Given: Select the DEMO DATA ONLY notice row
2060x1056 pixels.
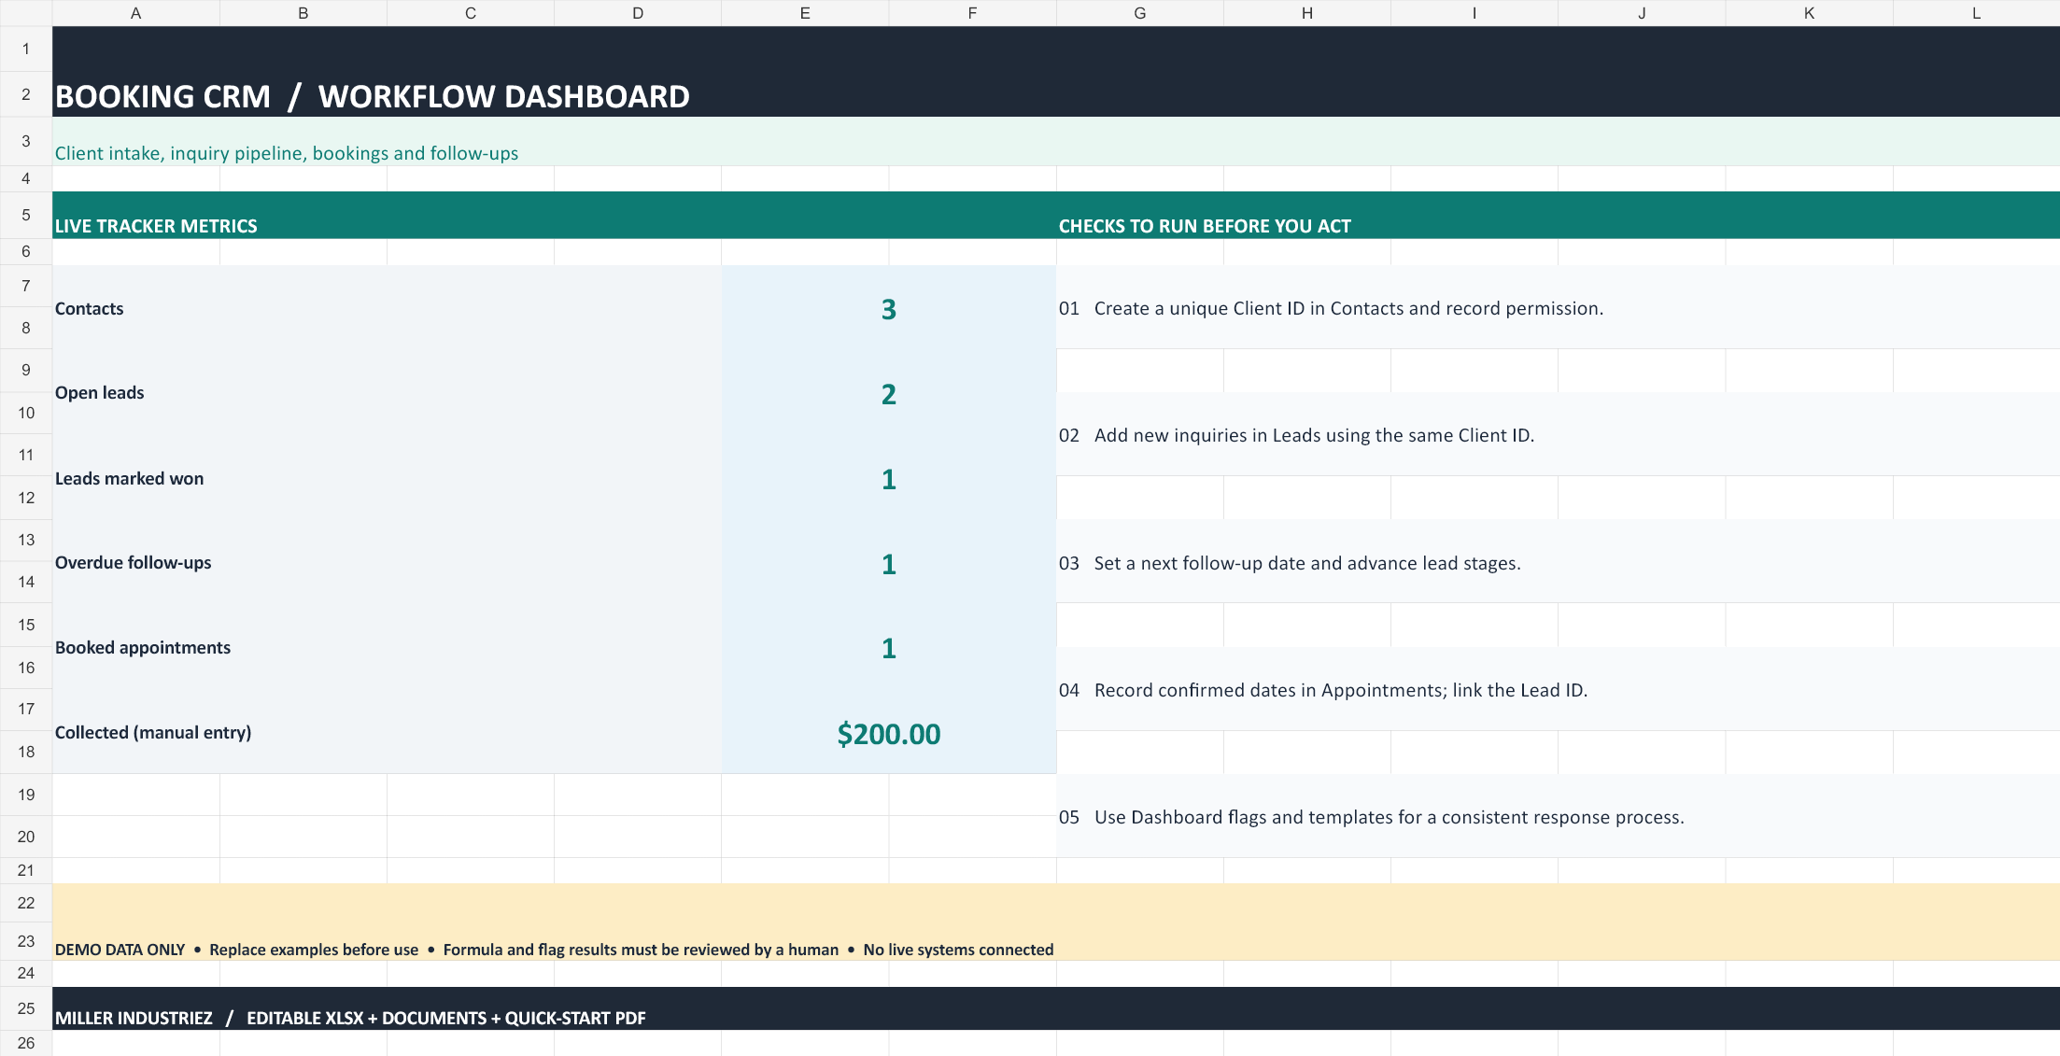Looking at the screenshot, I should point(1056,922).
